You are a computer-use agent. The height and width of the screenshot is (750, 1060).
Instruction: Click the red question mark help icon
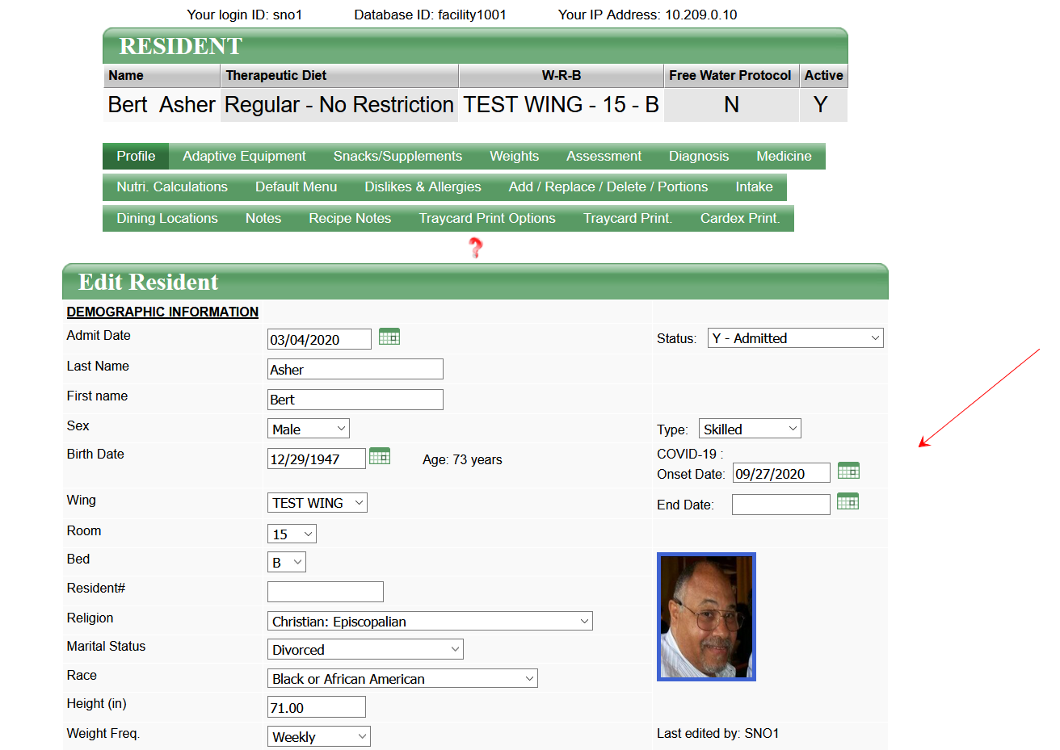click(x=475, y=249)
